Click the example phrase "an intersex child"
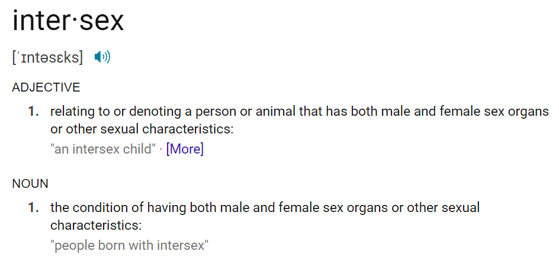The image size is (559, 264). tap(104, 149)
